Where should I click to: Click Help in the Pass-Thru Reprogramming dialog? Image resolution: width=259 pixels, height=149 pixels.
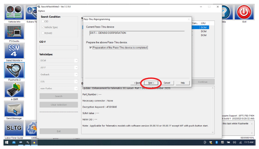click(x=183, y=83)
